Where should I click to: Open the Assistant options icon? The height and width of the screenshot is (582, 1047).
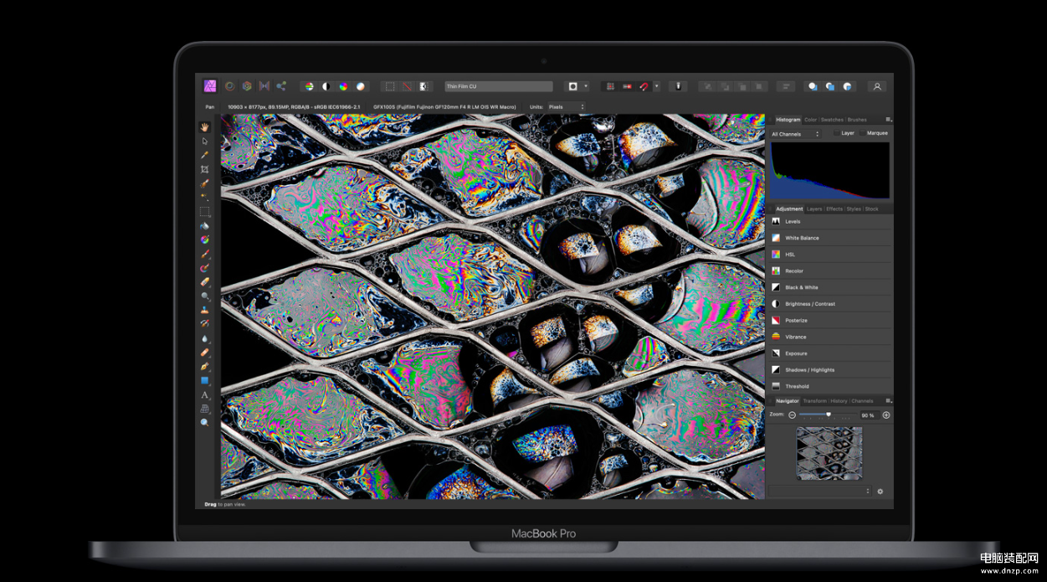[x=679, y=86]
